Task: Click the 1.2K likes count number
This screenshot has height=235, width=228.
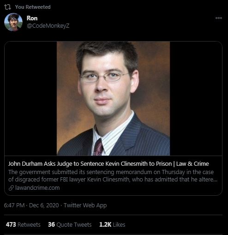Action: (x=105, y=224)
